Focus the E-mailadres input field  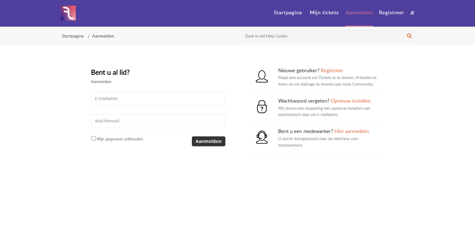(x=158, y=99)
